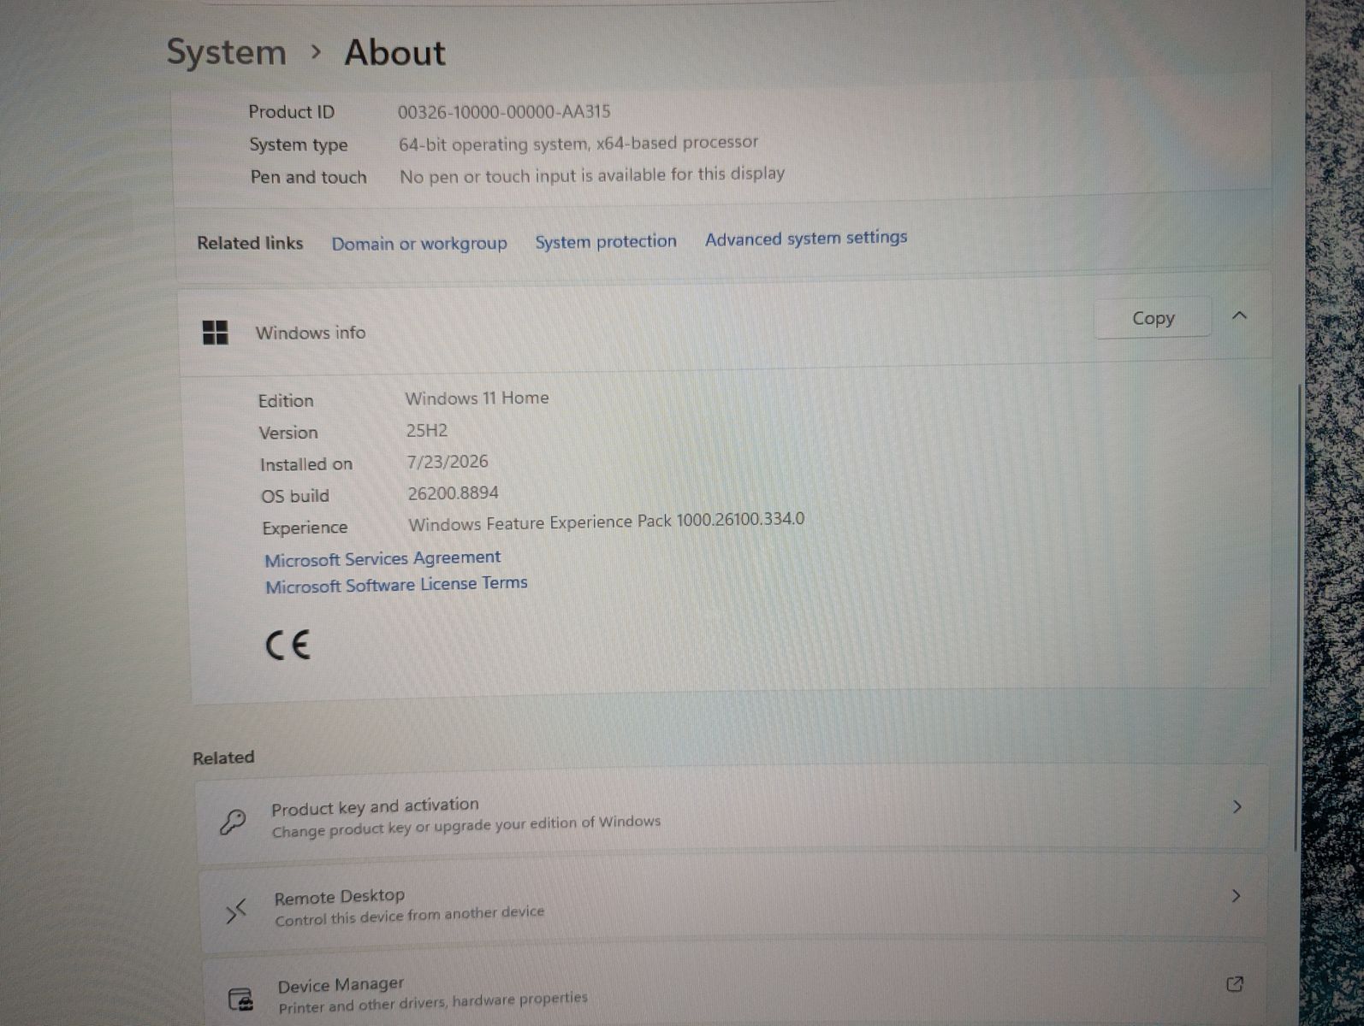Viewport: 1364px width, 1026px height.
Task: Select the Pen and touch value text
Action: click(592, 175)
